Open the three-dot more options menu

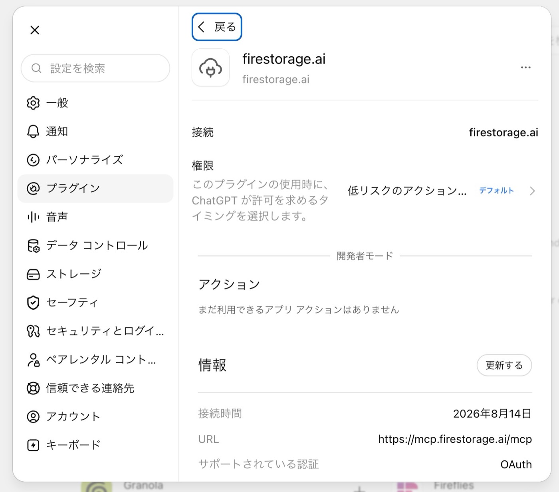[x=526, y=68]
